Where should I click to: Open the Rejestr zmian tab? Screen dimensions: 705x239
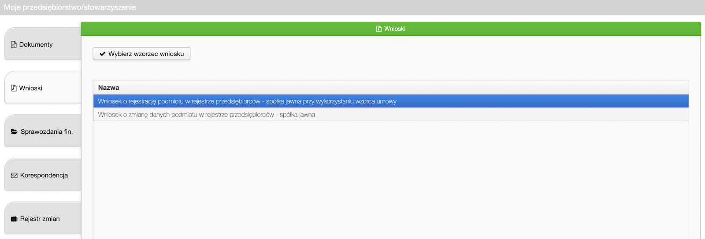click(x=43, y=218)
